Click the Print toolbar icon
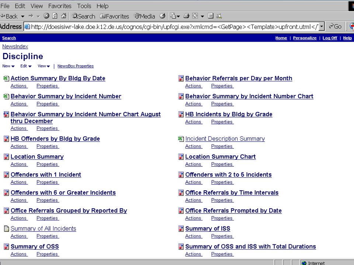Screen dimensions: 354x265 point(186,16)
